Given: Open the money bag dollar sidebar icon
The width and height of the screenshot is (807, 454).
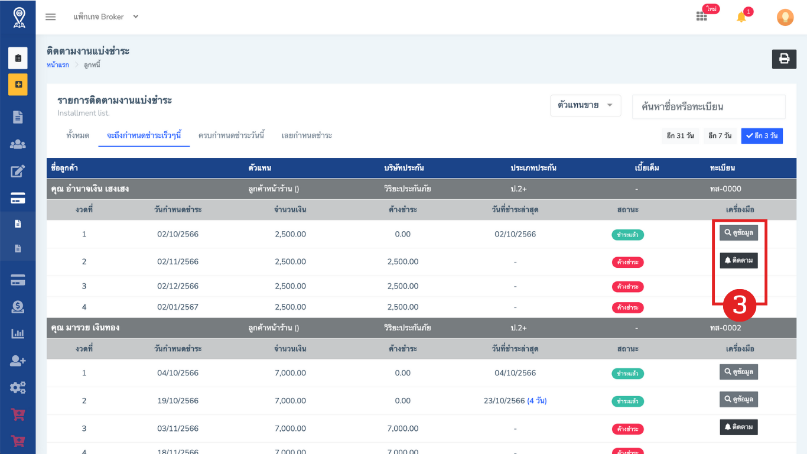Looking at the screenshot, I should coord(18,307).
